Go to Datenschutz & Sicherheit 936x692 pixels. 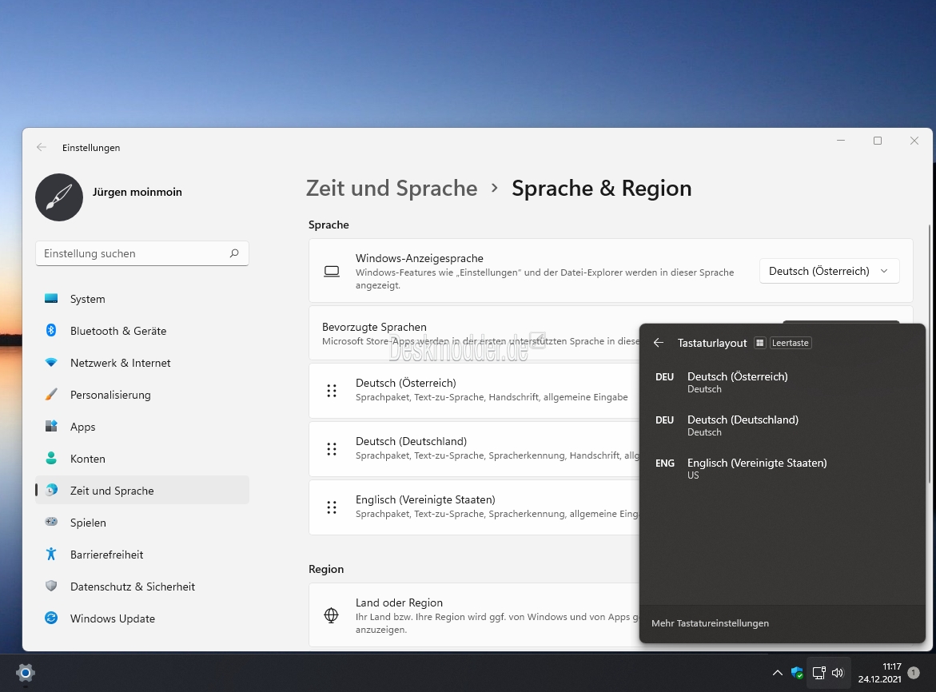tap(142, 587)
